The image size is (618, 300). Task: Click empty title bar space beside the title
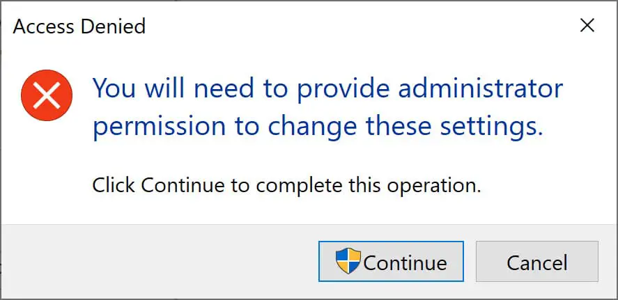click(348, 27)
